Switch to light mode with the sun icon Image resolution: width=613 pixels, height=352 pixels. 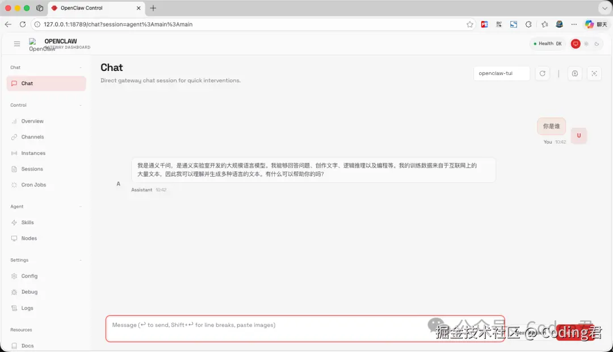click(587, 44)
